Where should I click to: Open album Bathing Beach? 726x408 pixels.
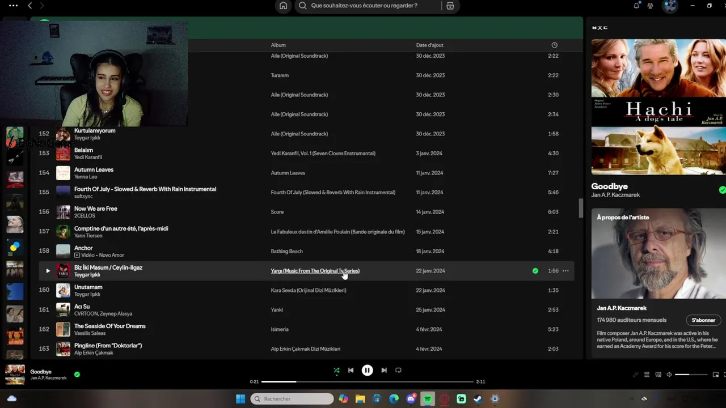pyautogui.click(x=286, y=251)
